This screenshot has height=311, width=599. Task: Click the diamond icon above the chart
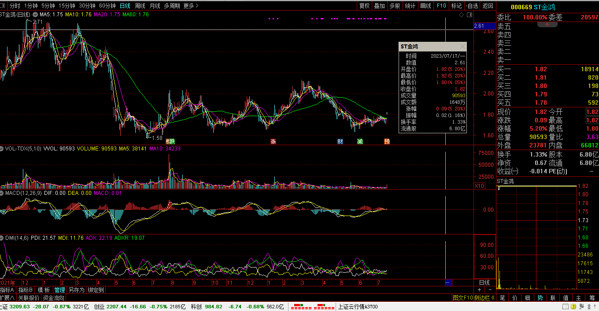tap(461, 15)
